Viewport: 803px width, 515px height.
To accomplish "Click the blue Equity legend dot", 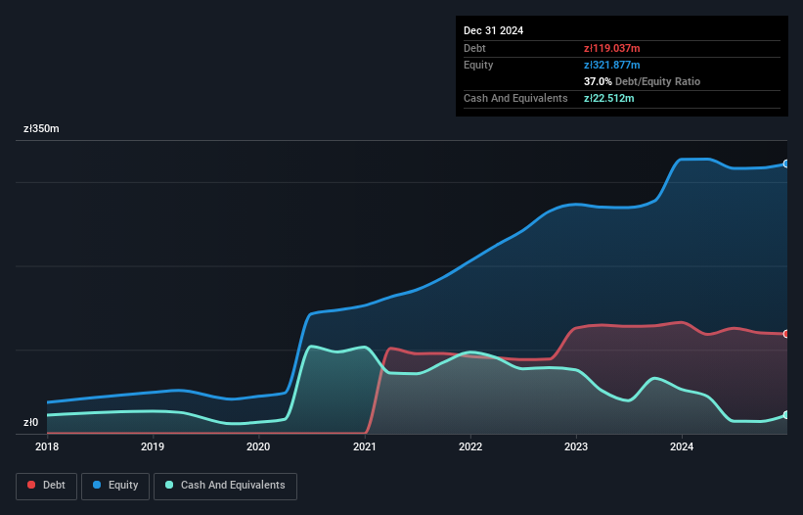I will click(x=97, y=485).
